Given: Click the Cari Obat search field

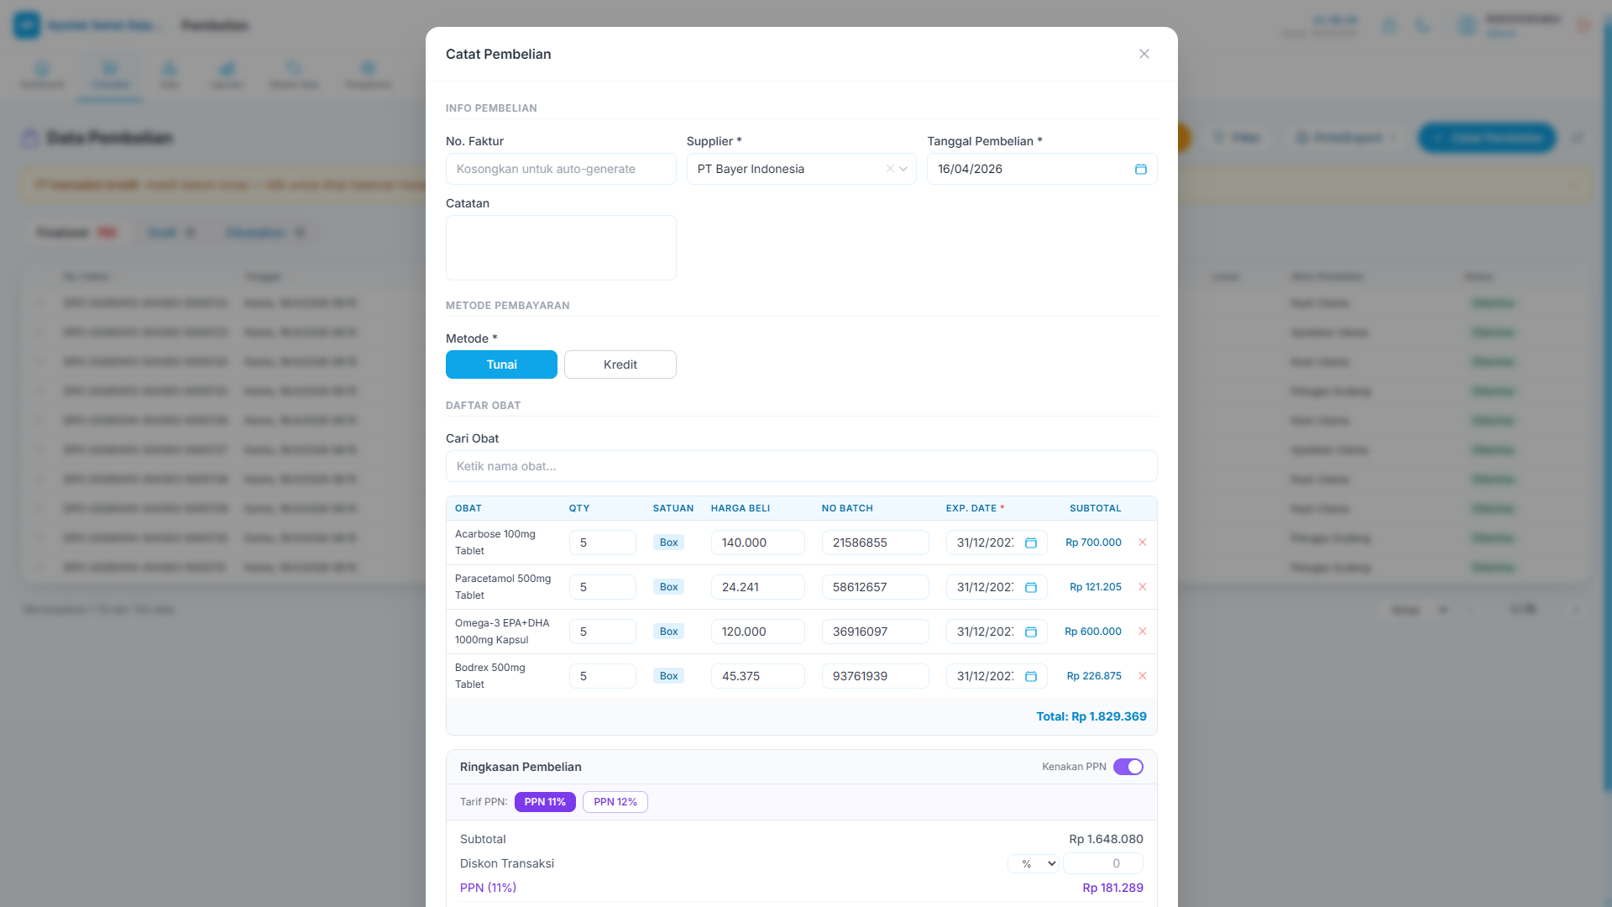Looking at the screenshot, I should tap(801, 466).
